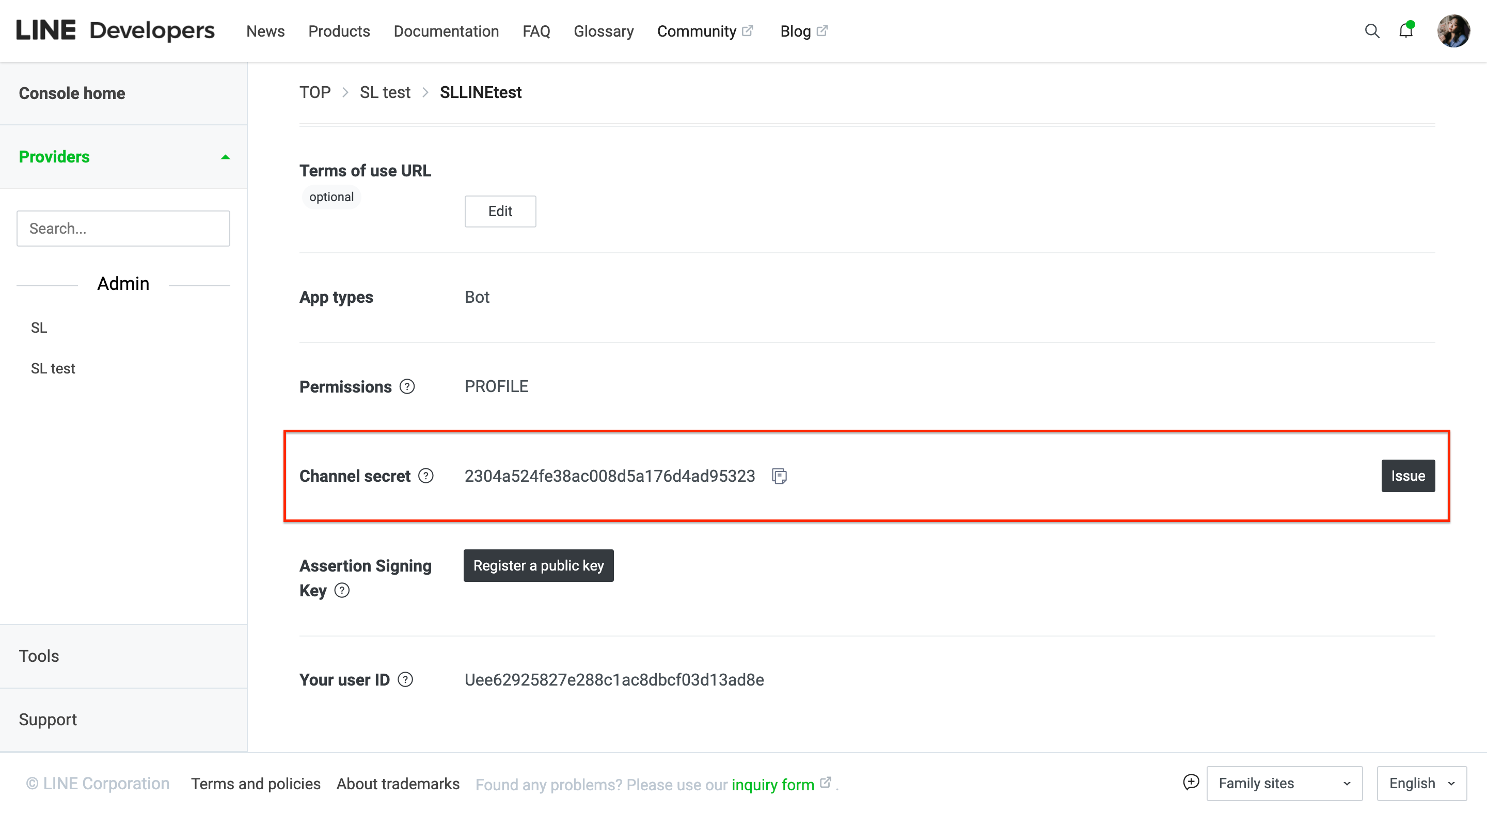Open the Blog external link
Screen dimensions: 1487x814
coord(803,31)
